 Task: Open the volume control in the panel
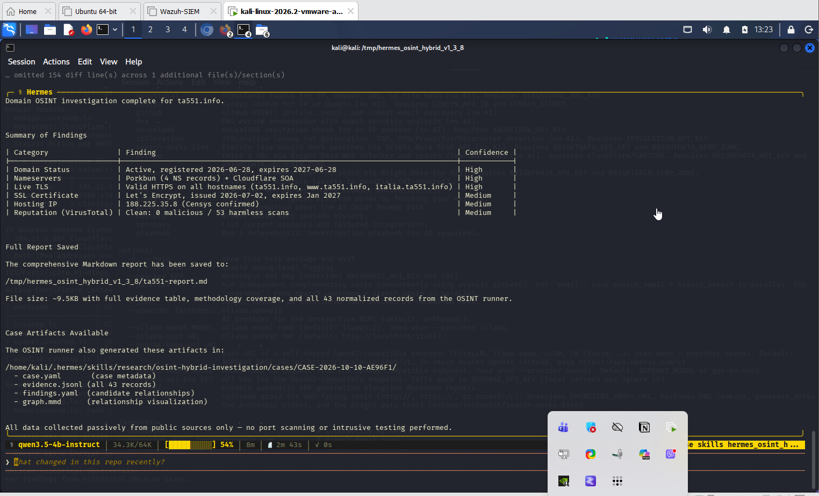(x=707, y=30)
